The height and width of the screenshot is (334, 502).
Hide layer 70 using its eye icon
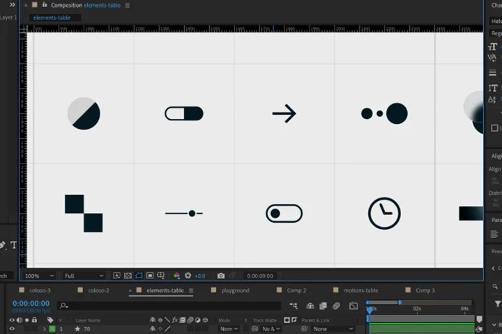(x=12, y=328)
